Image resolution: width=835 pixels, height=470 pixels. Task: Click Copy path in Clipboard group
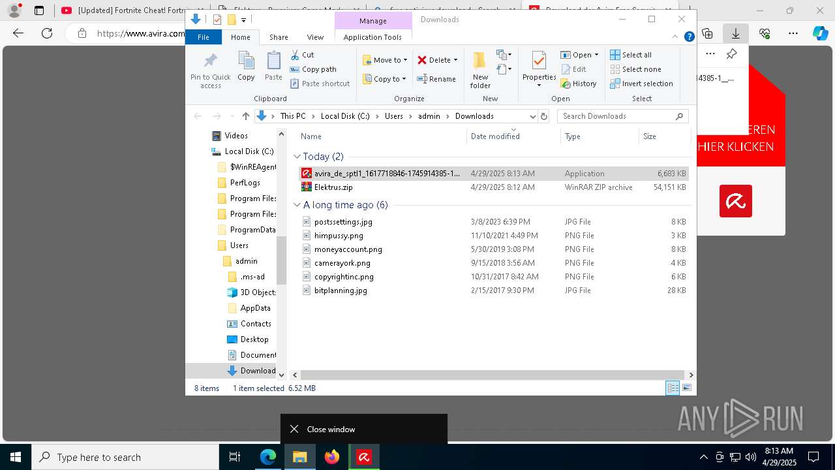313,69
